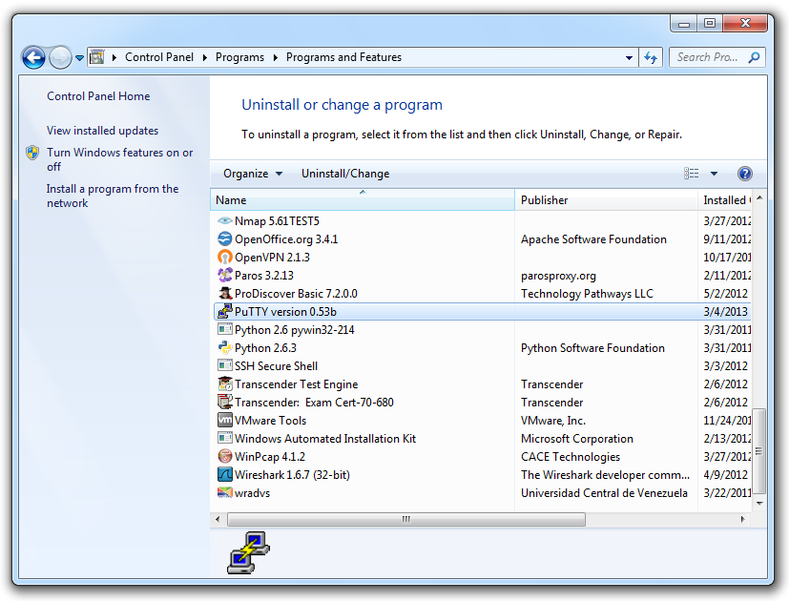Click the vertical scrollbar up arrow
Viewport: 789px width, 601px height.
(x=759, y=197)
